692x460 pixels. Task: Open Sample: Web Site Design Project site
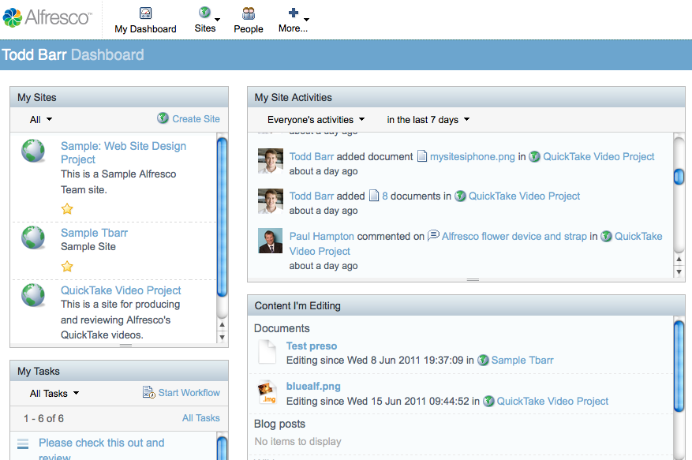(123, 152)
